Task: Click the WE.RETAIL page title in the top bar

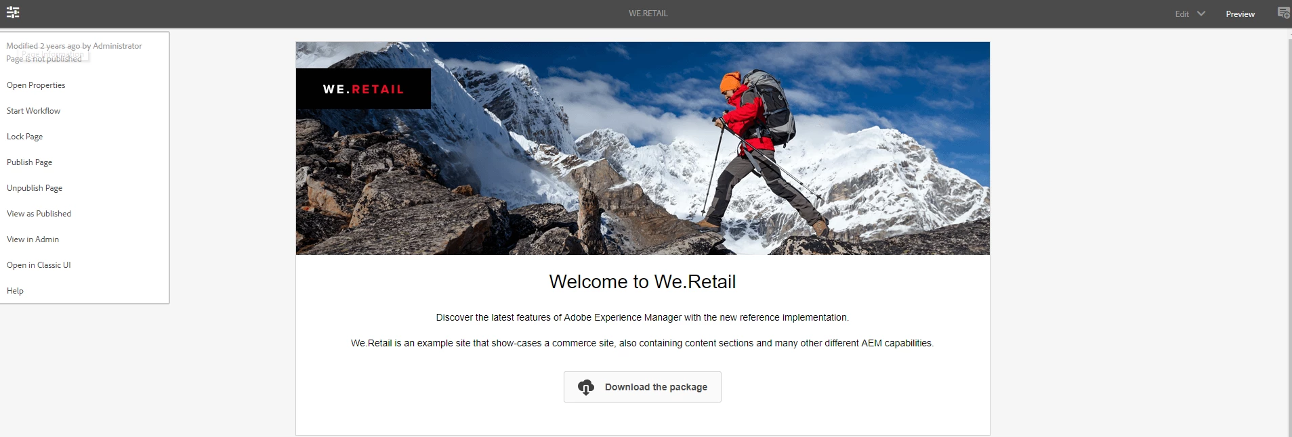Action: tap(648, 14)
